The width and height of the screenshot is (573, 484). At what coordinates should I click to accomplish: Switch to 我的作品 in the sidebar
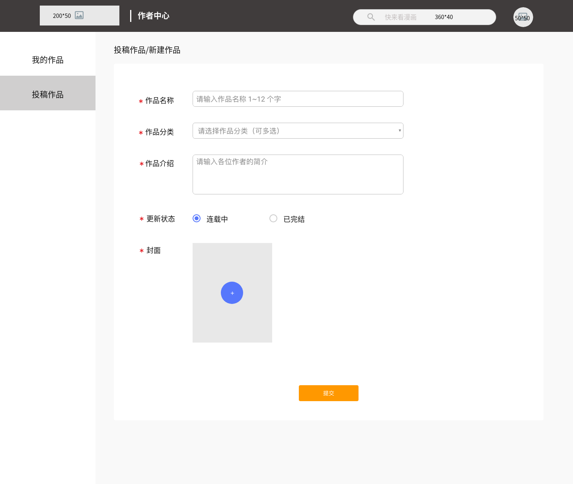pyautogui.click(x=48, y=60)
